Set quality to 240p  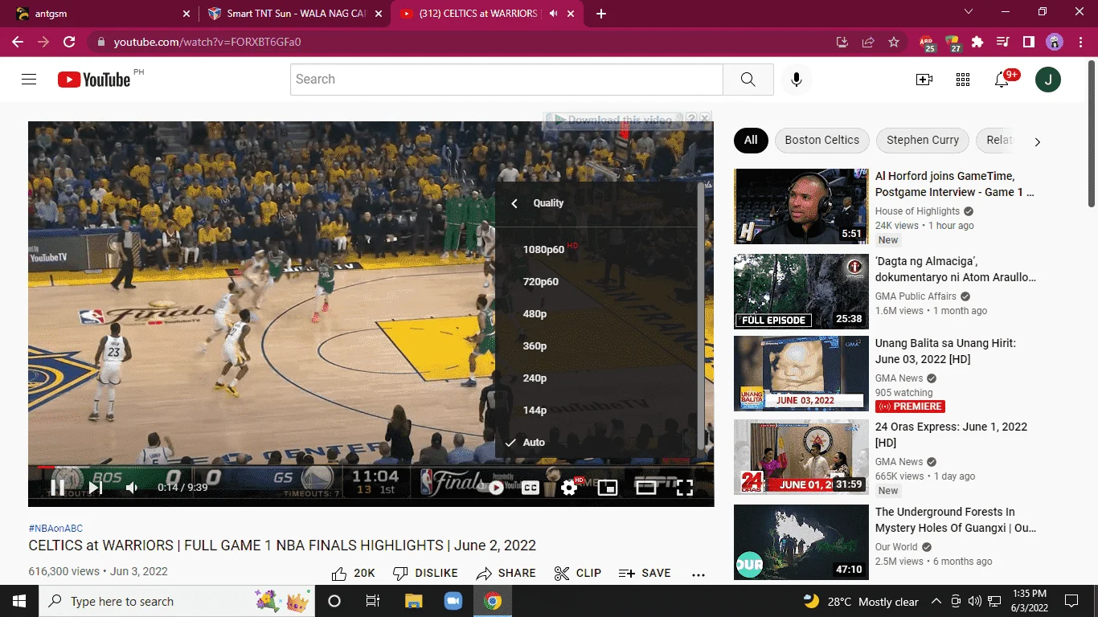(596, 378)
